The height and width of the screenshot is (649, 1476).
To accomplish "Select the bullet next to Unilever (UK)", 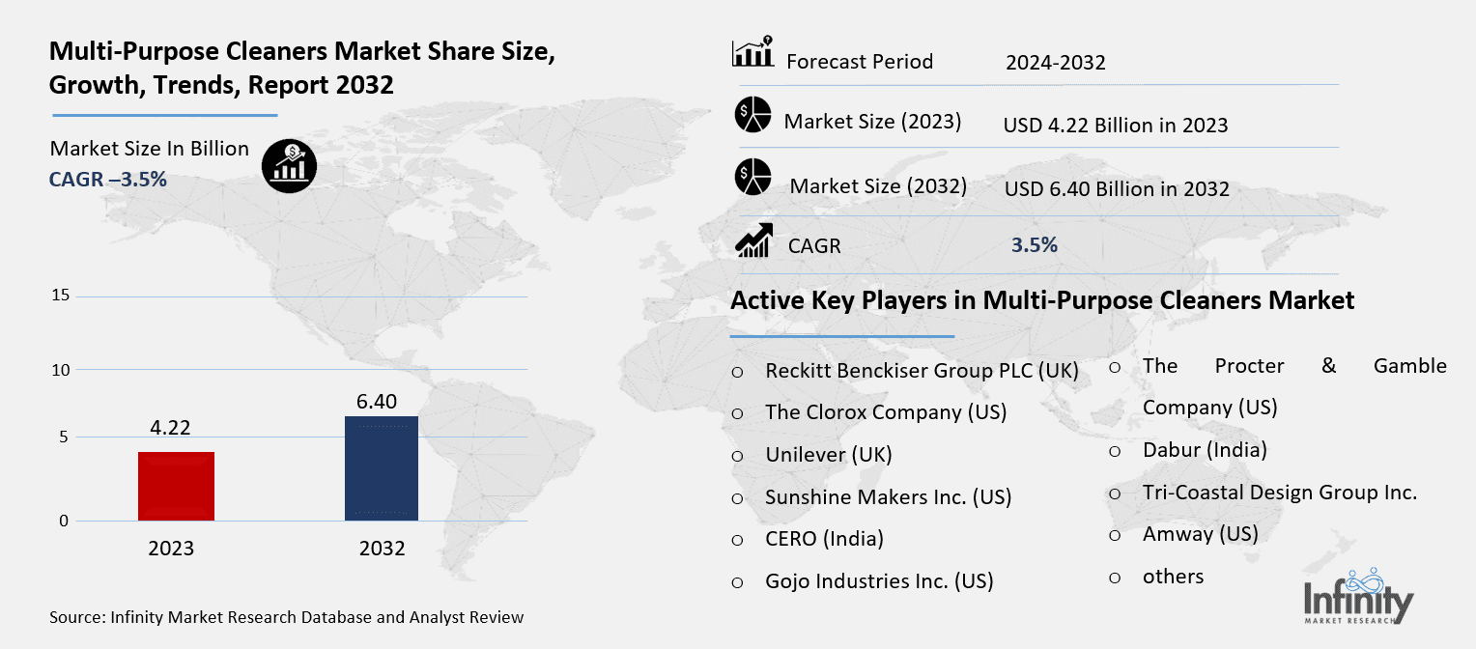I will [738, 455].
